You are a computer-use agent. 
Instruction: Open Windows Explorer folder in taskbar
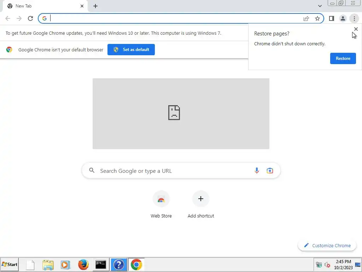click(48, 265)
